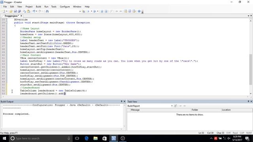
Task: Undo the last edit
Action: pyautogui.click(x=34, y=11)
